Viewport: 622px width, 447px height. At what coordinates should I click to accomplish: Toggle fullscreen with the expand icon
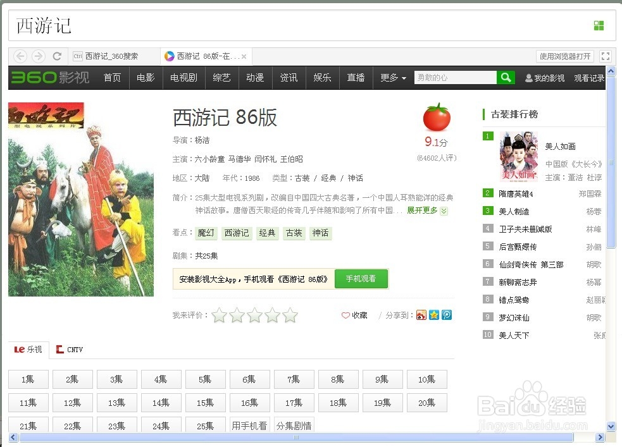coord(606,56)
